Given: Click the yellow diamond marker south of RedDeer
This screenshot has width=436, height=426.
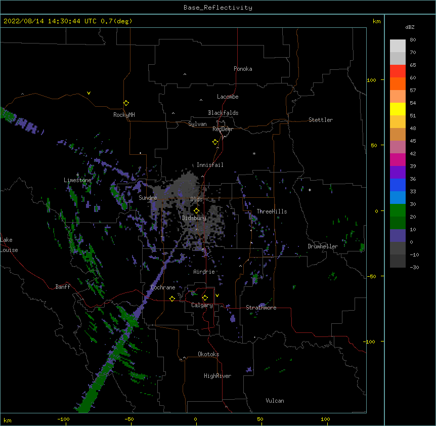Looking at the screenshot, I should tap(215, 142).
